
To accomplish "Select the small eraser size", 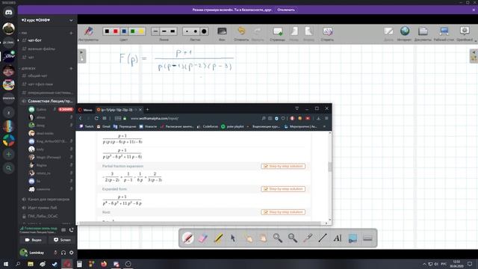I will (187, 31).
